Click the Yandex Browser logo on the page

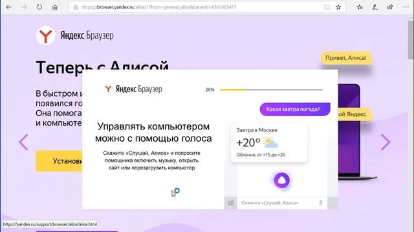[75, 35]
